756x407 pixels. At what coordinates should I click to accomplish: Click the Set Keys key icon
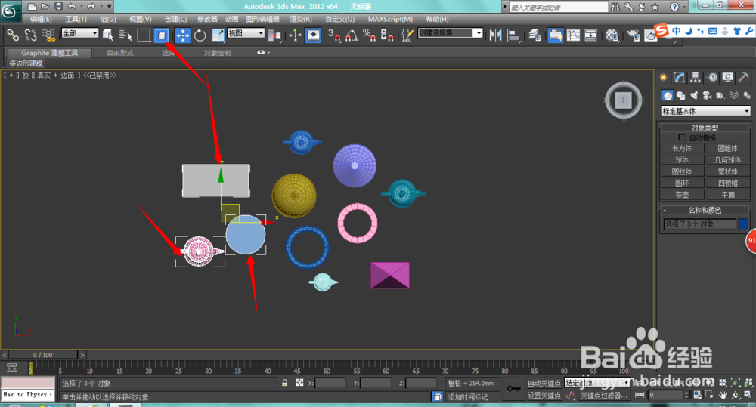coord(514,389)
